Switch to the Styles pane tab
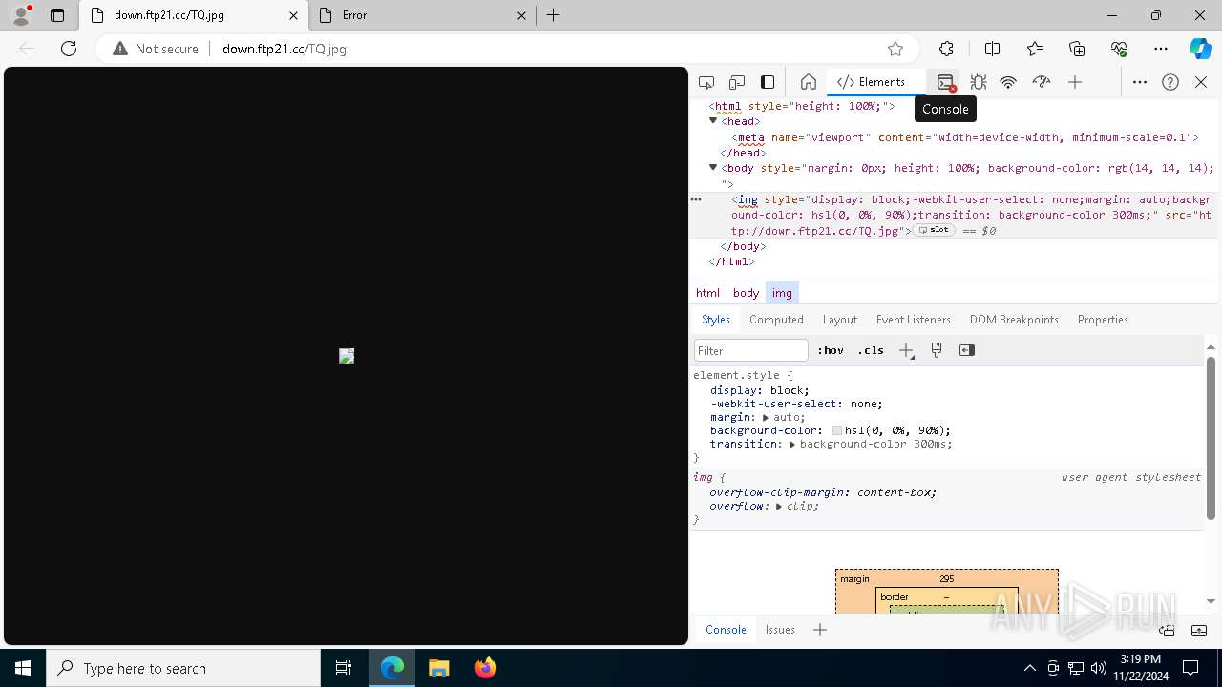Screen dimensions: 1222x687 pyautogui.click(x=715, y=320)
